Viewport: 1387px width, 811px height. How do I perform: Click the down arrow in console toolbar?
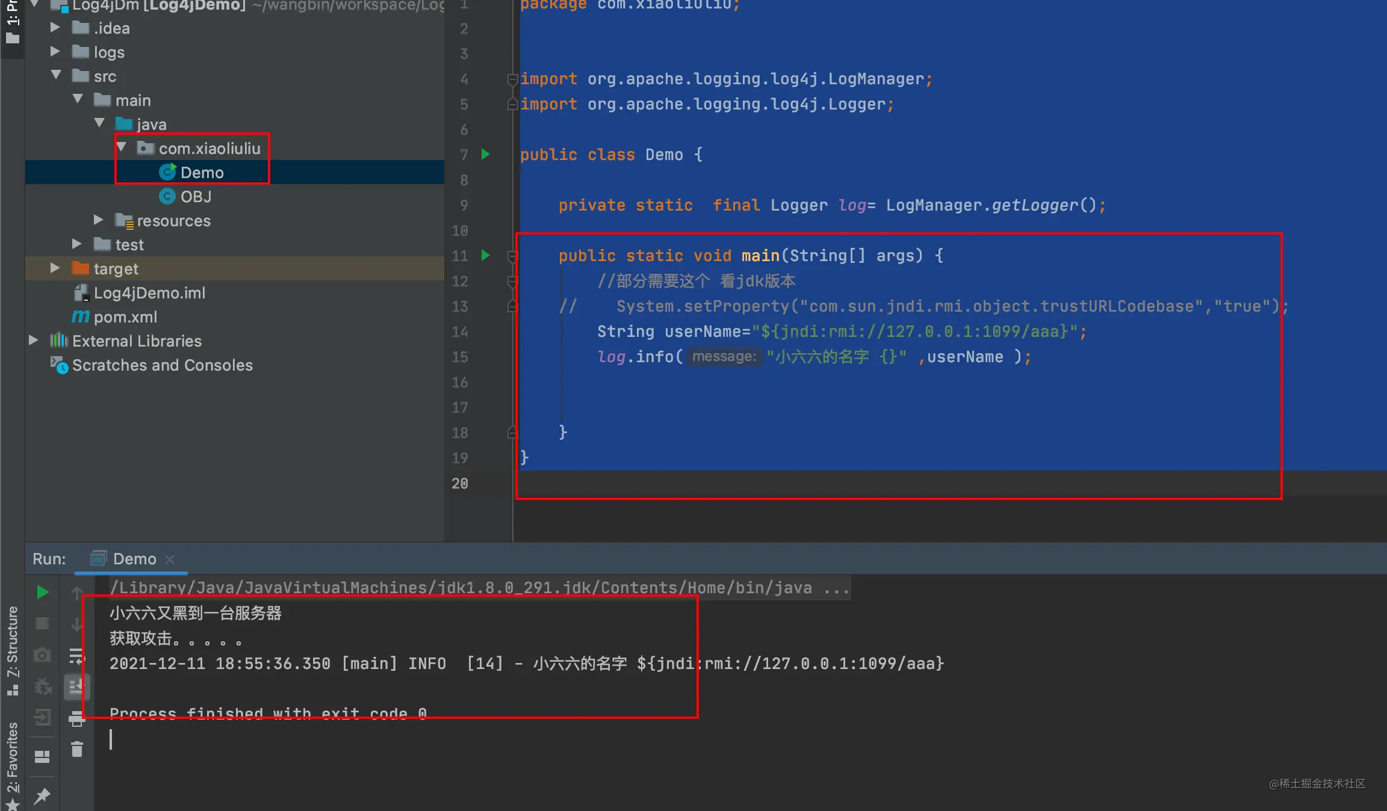pyautogui.click(x=77, y=624)
